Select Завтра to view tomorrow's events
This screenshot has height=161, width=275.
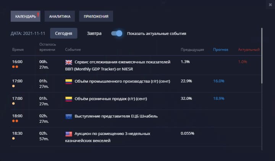click(94, 33)
